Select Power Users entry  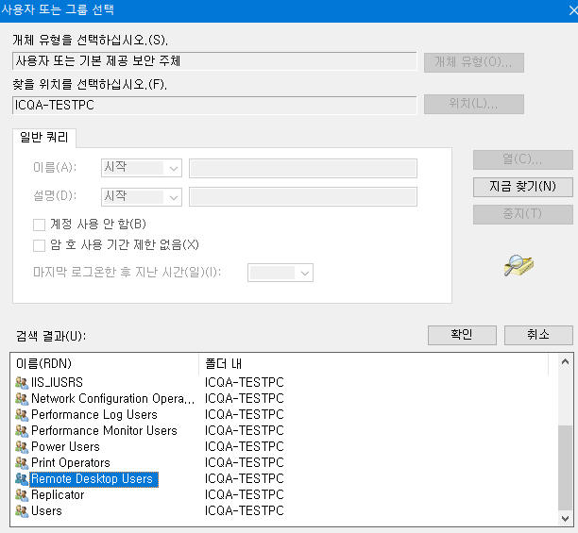65,447
